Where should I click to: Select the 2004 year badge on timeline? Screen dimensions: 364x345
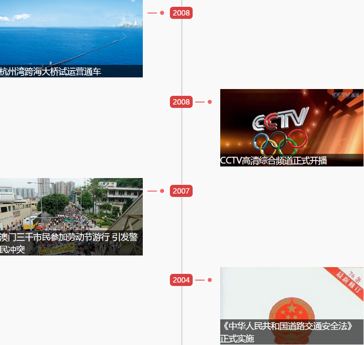(181, 280)
